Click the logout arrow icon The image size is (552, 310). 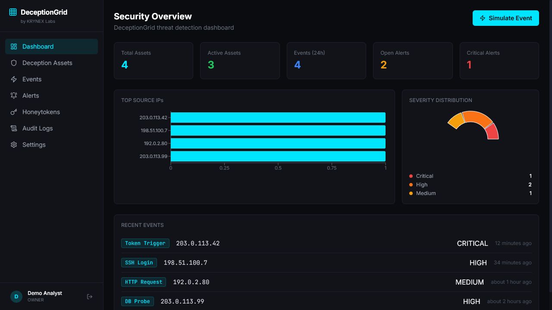90,297
